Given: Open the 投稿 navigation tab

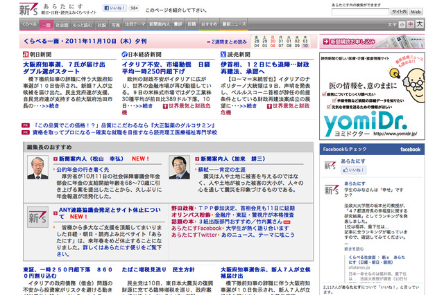Looking at the screenshot, I should [x=191, y=24].
